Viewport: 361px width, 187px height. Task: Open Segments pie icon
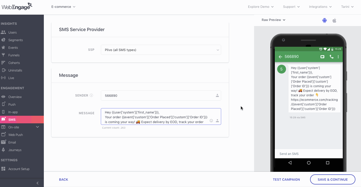[x=3, y=40]
